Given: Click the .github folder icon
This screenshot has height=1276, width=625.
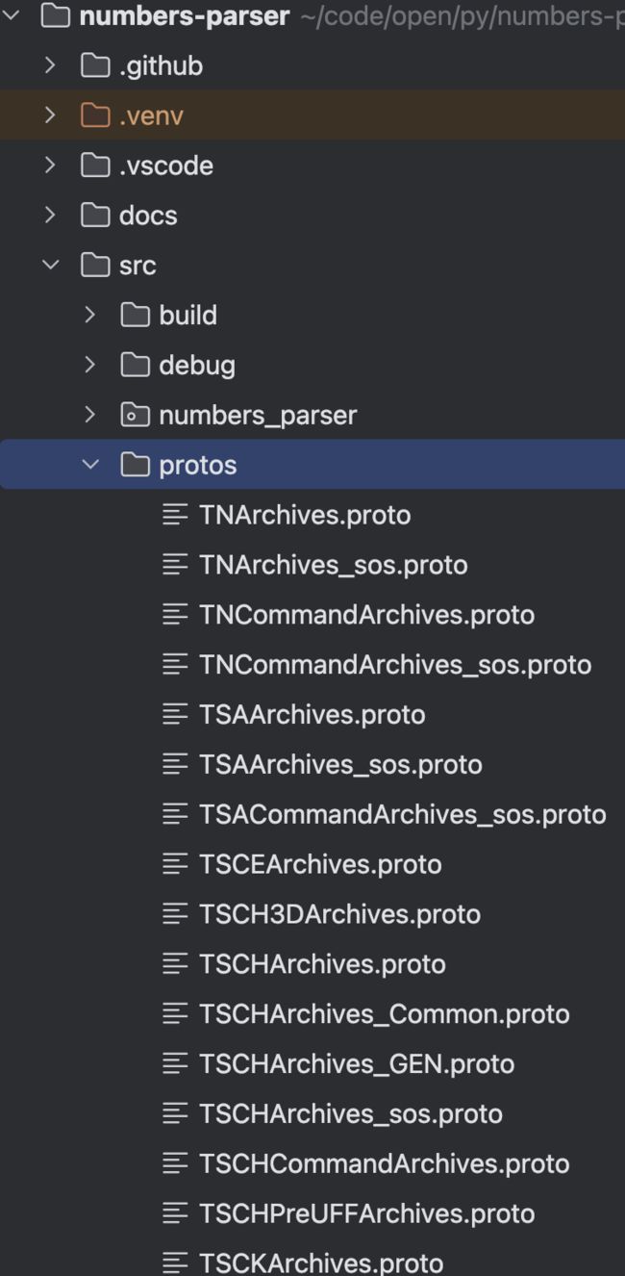Looking at the screenshot, I should [x=94, y=66].
